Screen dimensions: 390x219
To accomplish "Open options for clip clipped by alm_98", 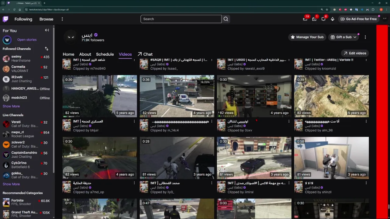I will [366, 121].
